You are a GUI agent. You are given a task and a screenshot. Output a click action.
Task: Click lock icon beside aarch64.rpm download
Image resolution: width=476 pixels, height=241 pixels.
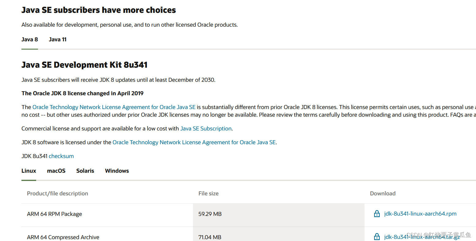[x=377, y=214]
